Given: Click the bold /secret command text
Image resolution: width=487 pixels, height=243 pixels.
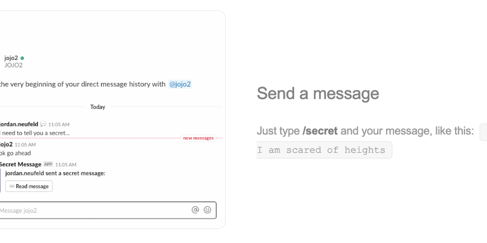Looking at the screenshot, I should pyautogui.click(x=320, y=131).
